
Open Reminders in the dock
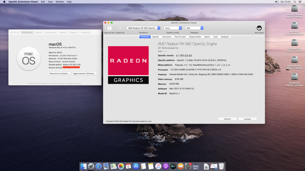(x=143, y=166)
